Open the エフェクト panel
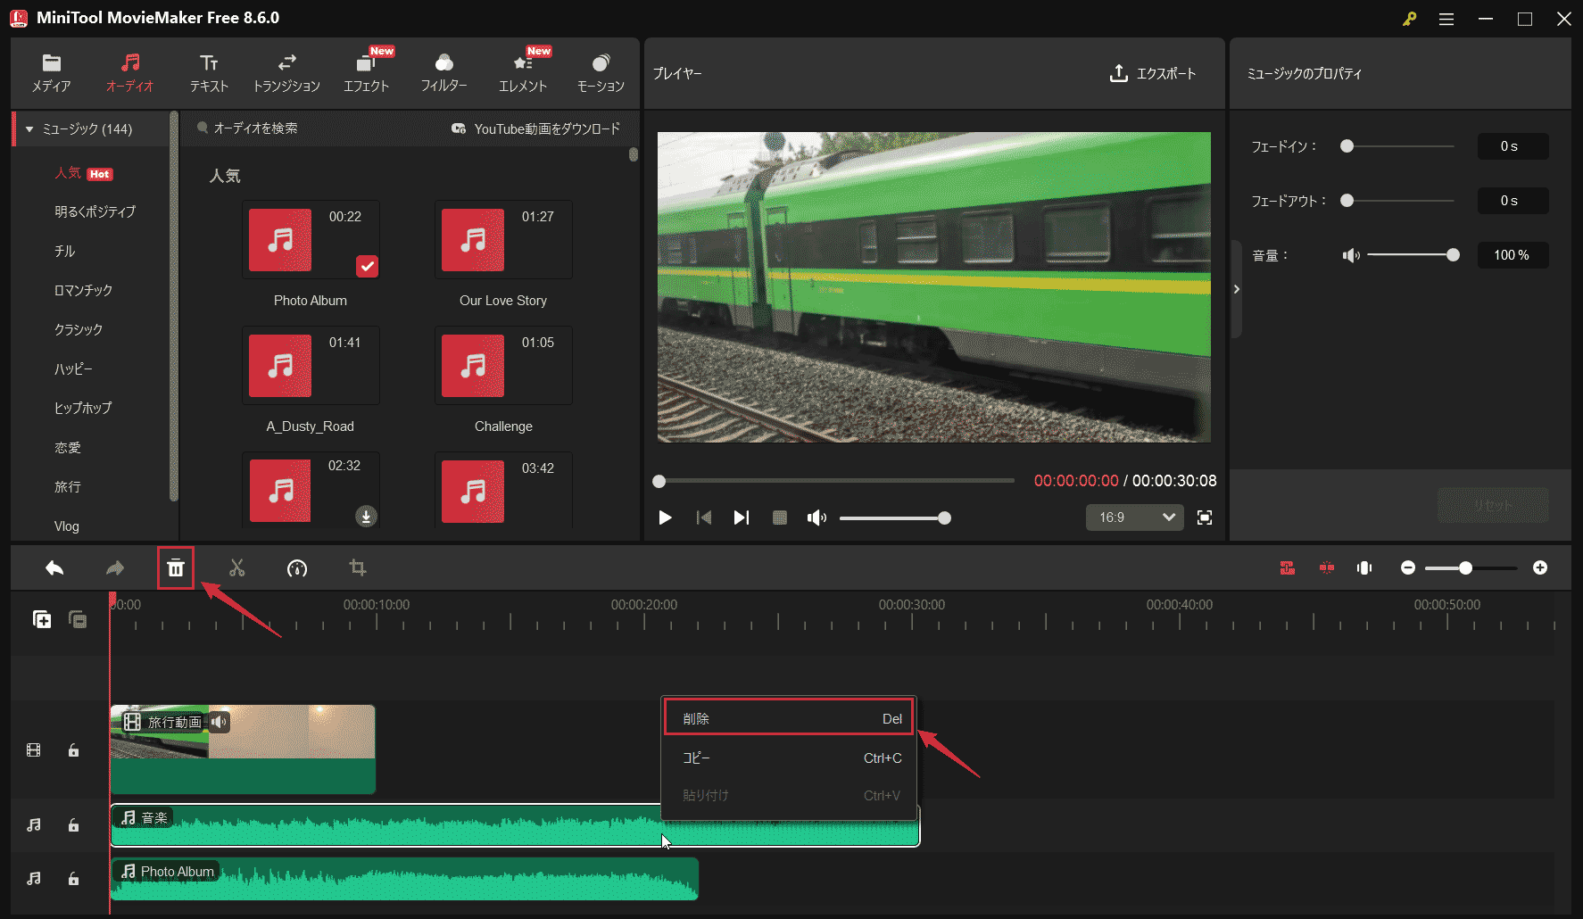Viewport: 1583px width, 919px height. tap(367, 71)
